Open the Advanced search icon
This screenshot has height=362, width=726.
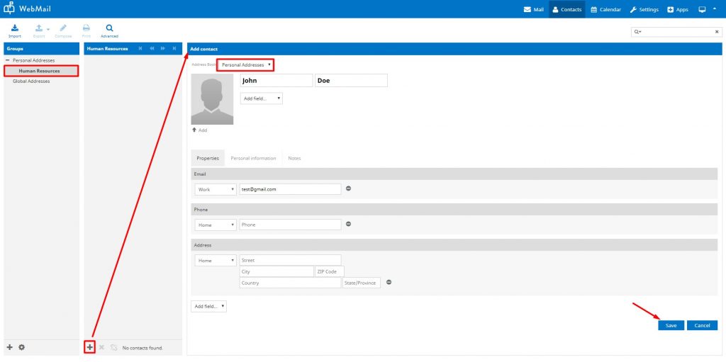click(x=109, y=30)
